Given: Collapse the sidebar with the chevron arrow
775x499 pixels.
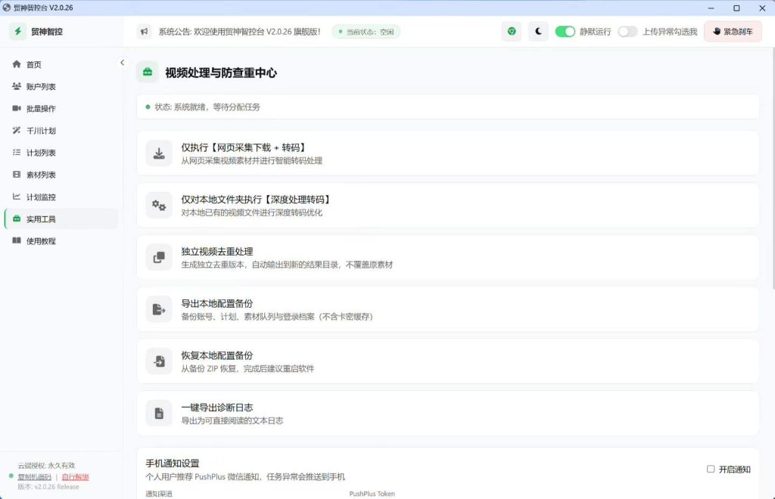Looking at the screenshot, I should pyautogui.click(x=122, y=63).
